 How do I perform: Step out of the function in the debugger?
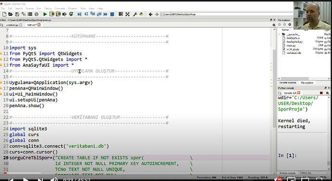(99, 14)
